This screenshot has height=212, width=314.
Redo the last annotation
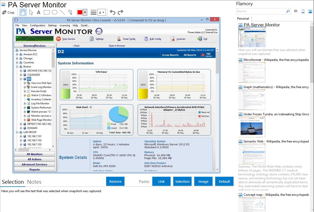(x=120, y=12)
